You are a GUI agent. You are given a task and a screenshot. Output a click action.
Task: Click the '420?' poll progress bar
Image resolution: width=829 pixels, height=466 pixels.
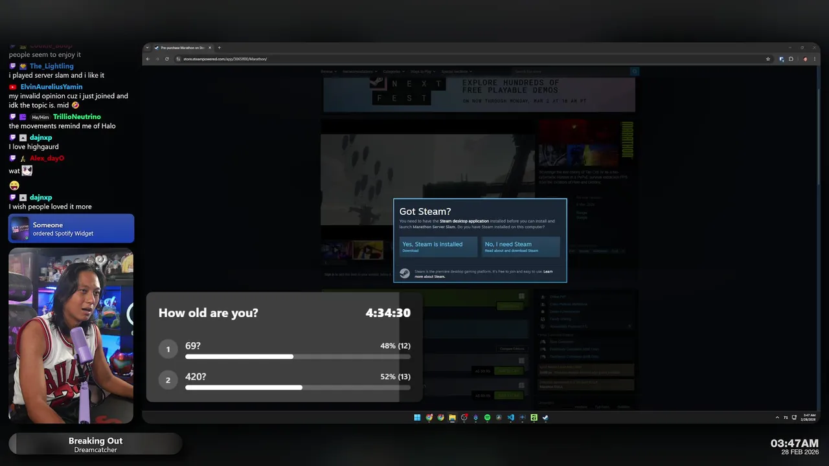pyautogui.click(x=298, y=388)
